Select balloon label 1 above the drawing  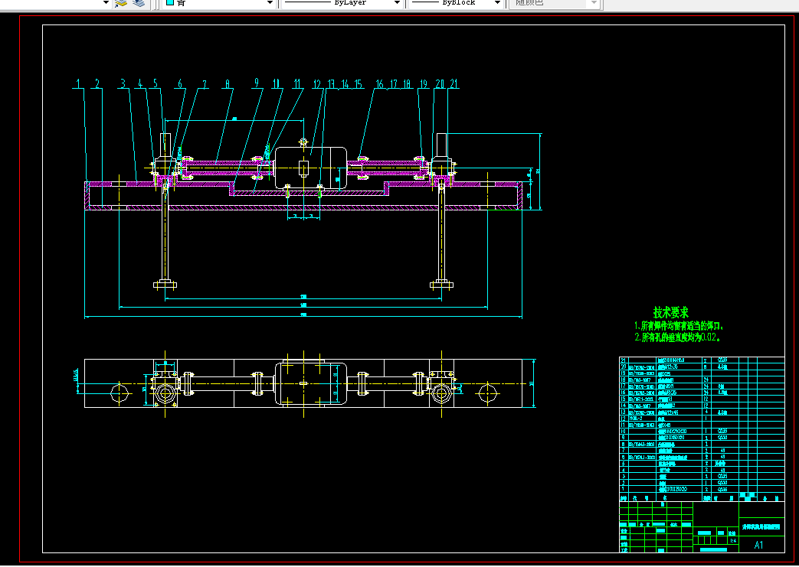pyautogui.click(x=78, y=83)
